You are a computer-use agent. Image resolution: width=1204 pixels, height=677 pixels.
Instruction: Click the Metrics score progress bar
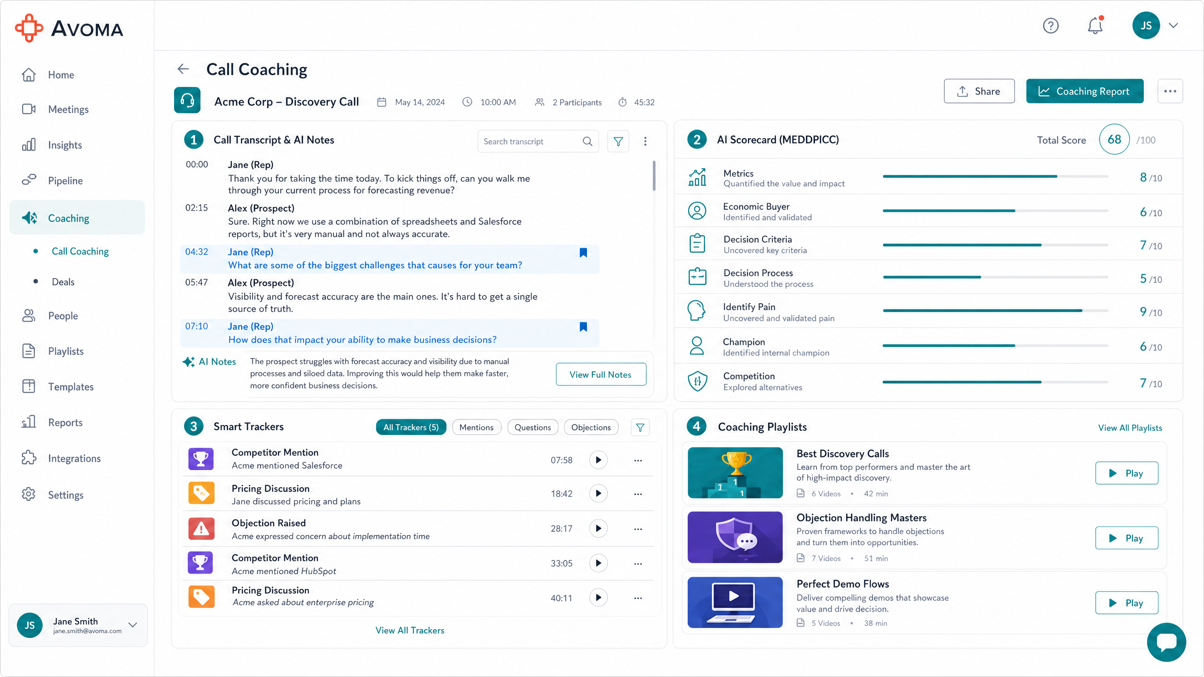(995, 176)
